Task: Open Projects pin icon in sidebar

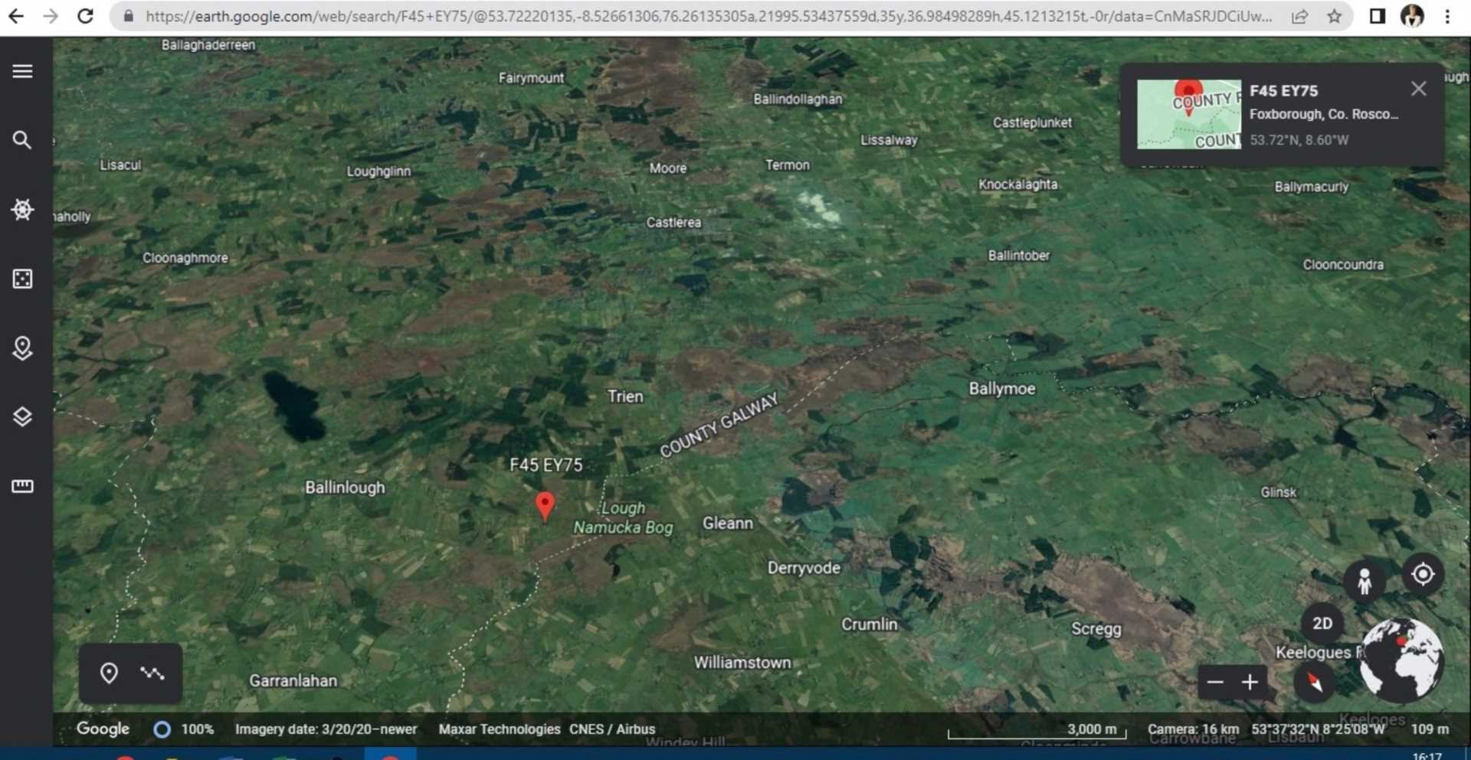Action: point(22,347)
